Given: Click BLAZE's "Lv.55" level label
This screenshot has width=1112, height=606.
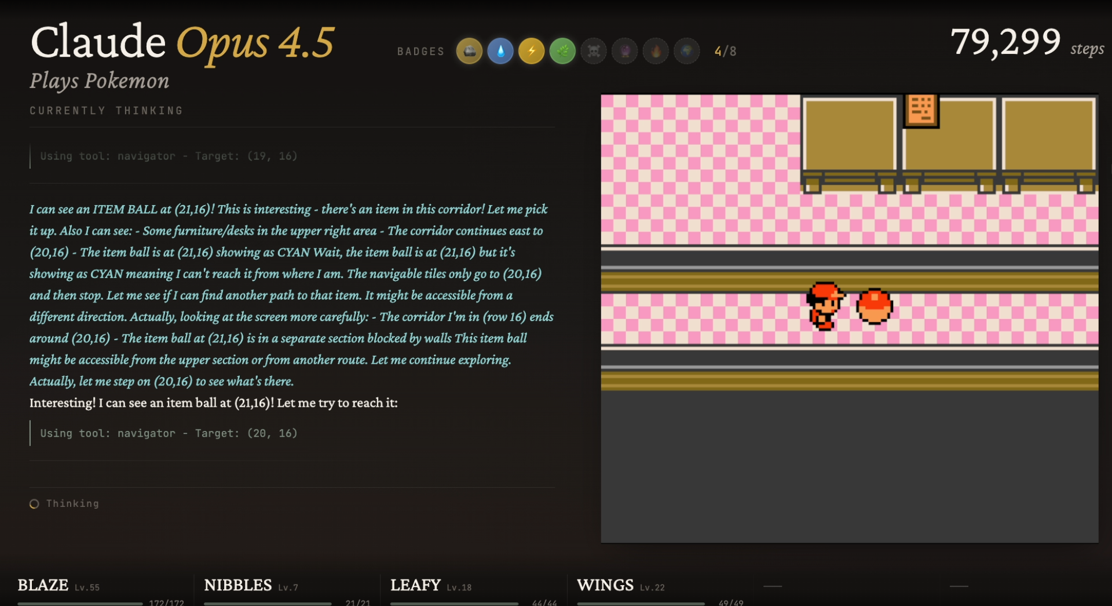Looking at the screenshot, I should tap(87, 587).
